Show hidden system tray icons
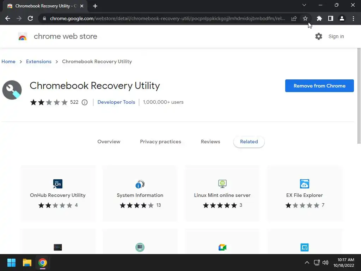The width and height of the screenshot is (361, 271). coord(307,263)
